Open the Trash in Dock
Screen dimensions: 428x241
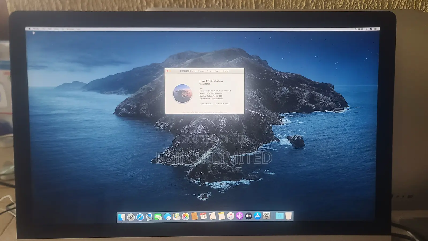pyautogui.click(x=288, y=216)
